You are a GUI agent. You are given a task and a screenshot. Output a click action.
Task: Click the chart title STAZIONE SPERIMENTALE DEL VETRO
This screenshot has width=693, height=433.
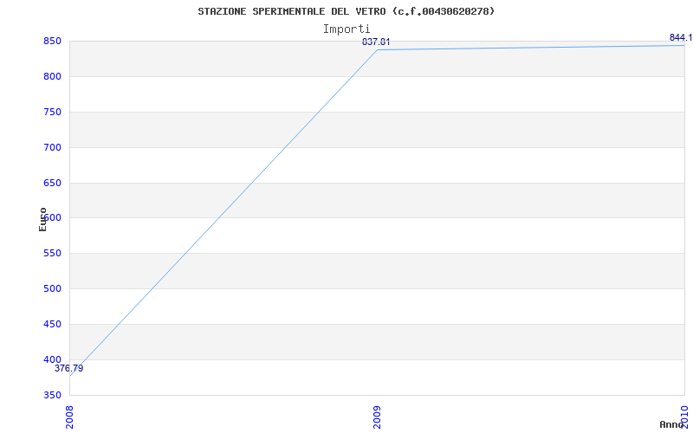coord(346,11)
